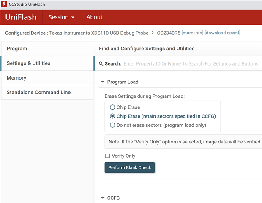This screenshot has height=203, width=262.
Task: Click 'Find and Configure Settings and Utilities' heading
Action: coord(147,49)
